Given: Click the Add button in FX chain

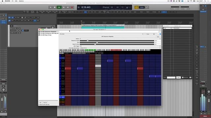Looking at the screenshot, I should (x=40, y=103).
